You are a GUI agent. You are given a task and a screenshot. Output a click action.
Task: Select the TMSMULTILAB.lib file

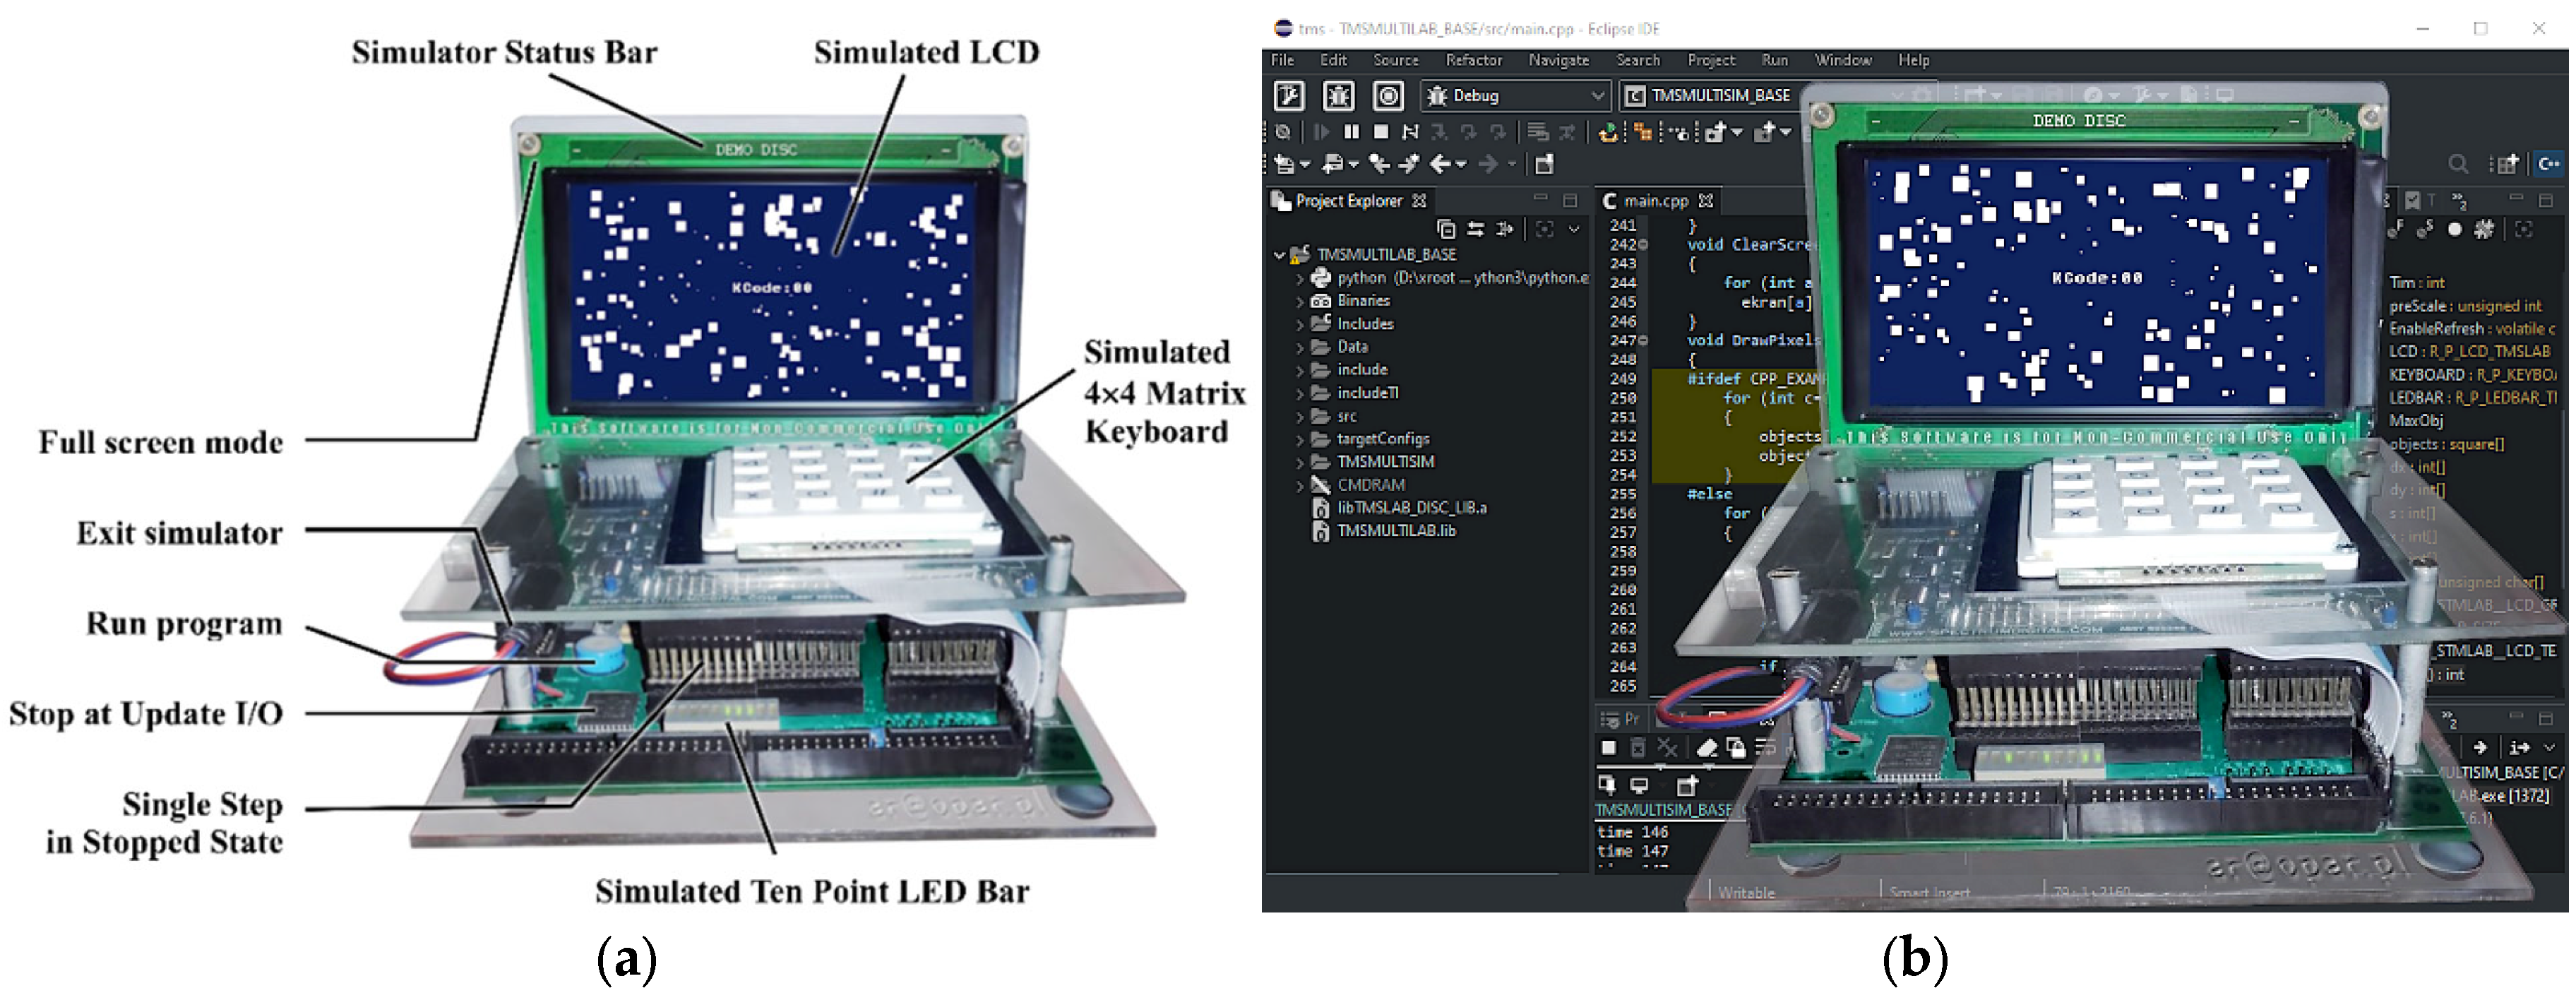[1396, 531]
